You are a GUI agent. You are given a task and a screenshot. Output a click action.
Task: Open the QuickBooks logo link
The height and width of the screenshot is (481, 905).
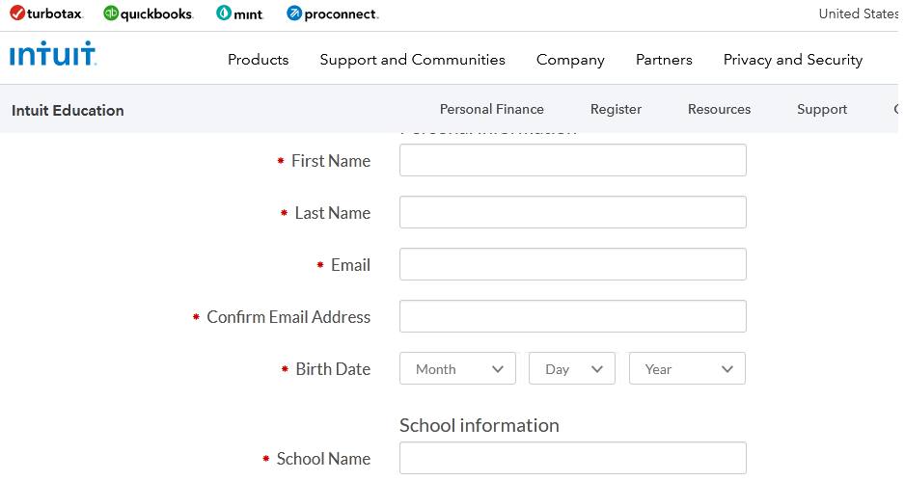[x=149, y=13]
